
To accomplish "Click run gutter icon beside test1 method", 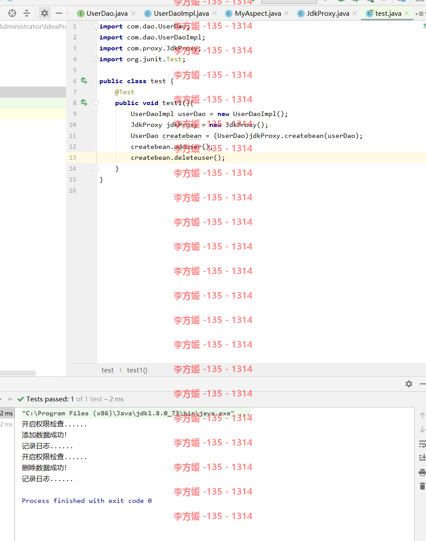I will click(84, 103).
